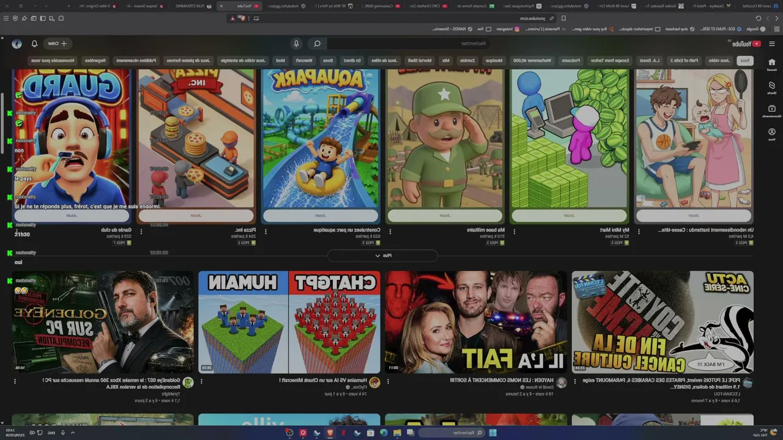Click Jouer under Pizza Inc.

pyautogui.click(x=196, y=216)
